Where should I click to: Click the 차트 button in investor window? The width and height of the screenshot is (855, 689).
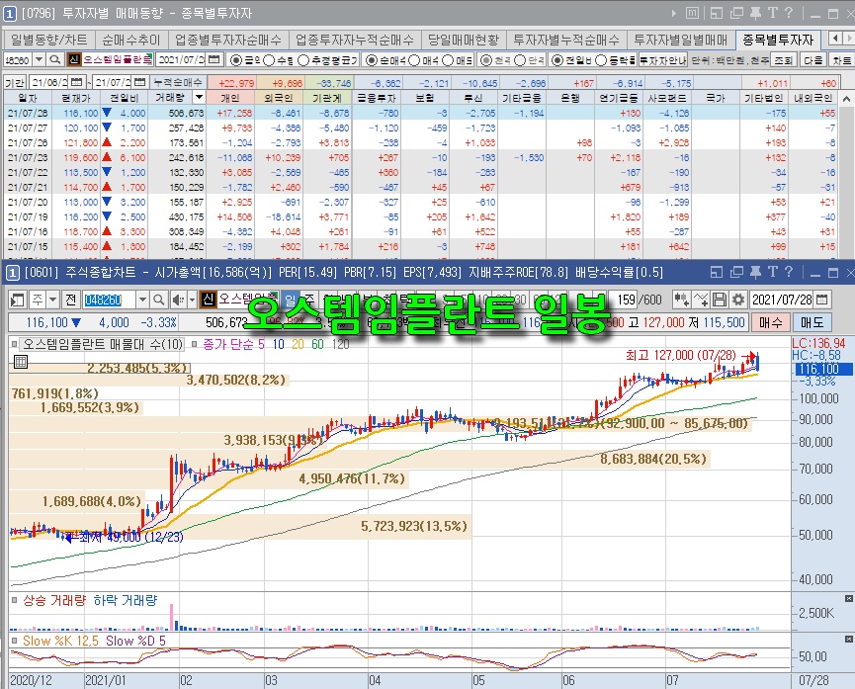pos(842,60)
